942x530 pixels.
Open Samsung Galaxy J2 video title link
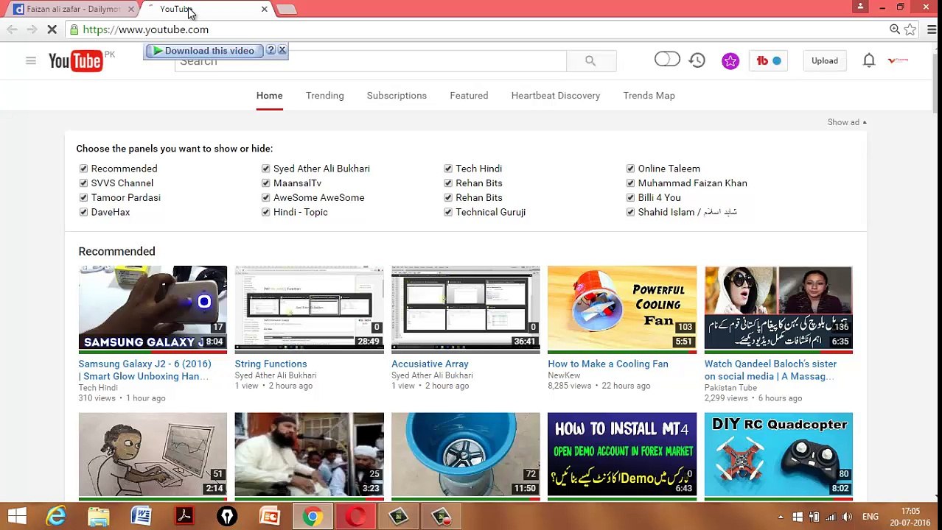pos(144,370)
